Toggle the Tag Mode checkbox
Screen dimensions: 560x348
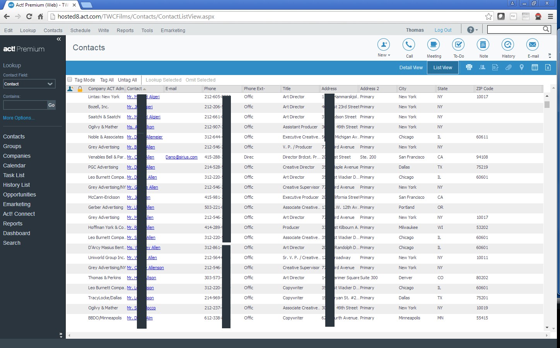70,79
